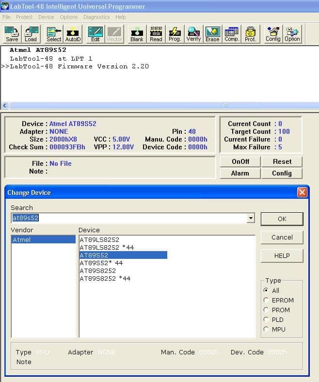Image resolution: width=319 pixels, height=382 pixels.
Task: Click the Device value Atmel AT89S52
Action: tap(73, 124)
